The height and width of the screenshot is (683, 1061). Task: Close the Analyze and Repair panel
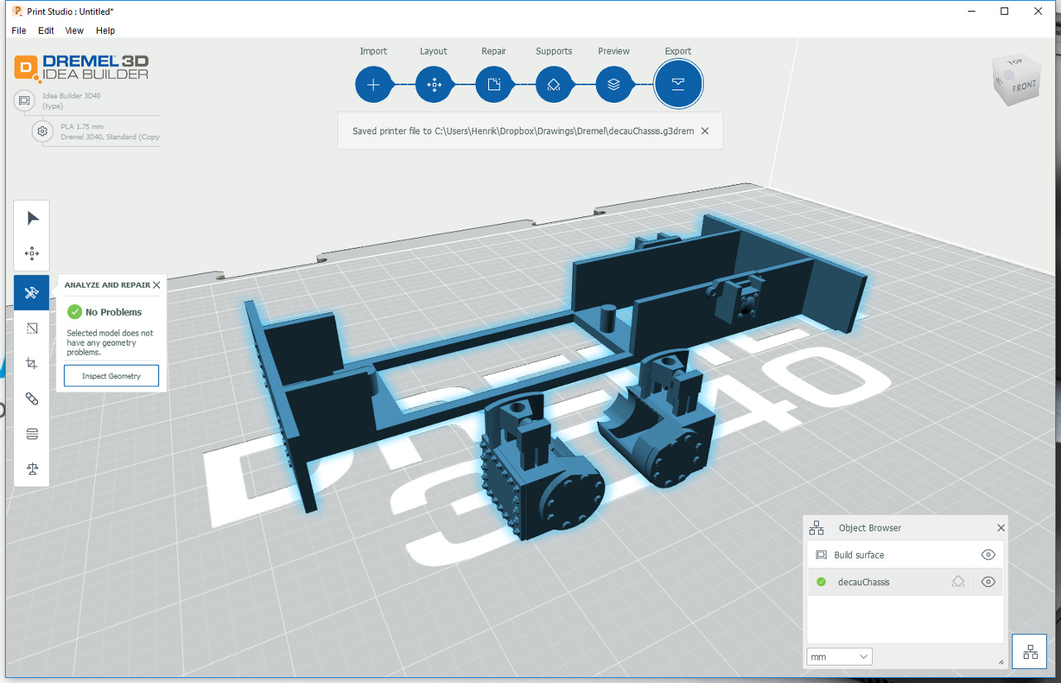point(157,284)
